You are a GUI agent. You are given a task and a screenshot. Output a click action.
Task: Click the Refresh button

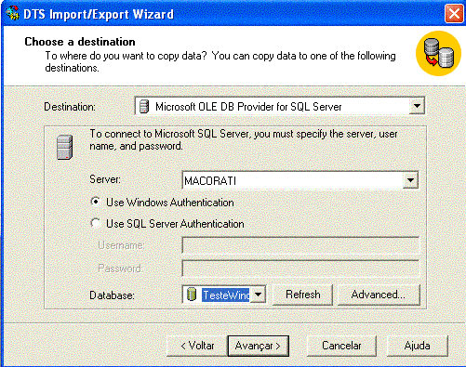pos(302,295)
